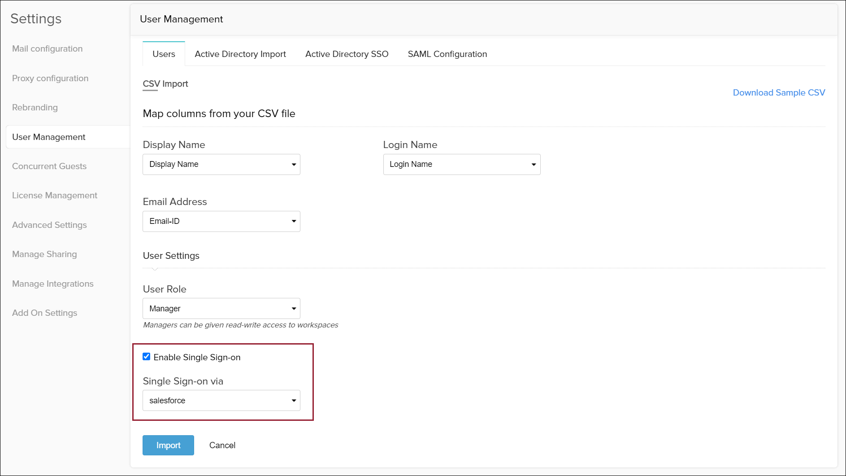The image size is (846, 476).
Task: Switch to the Active Directory Import tab
Action: pos(240,54)
